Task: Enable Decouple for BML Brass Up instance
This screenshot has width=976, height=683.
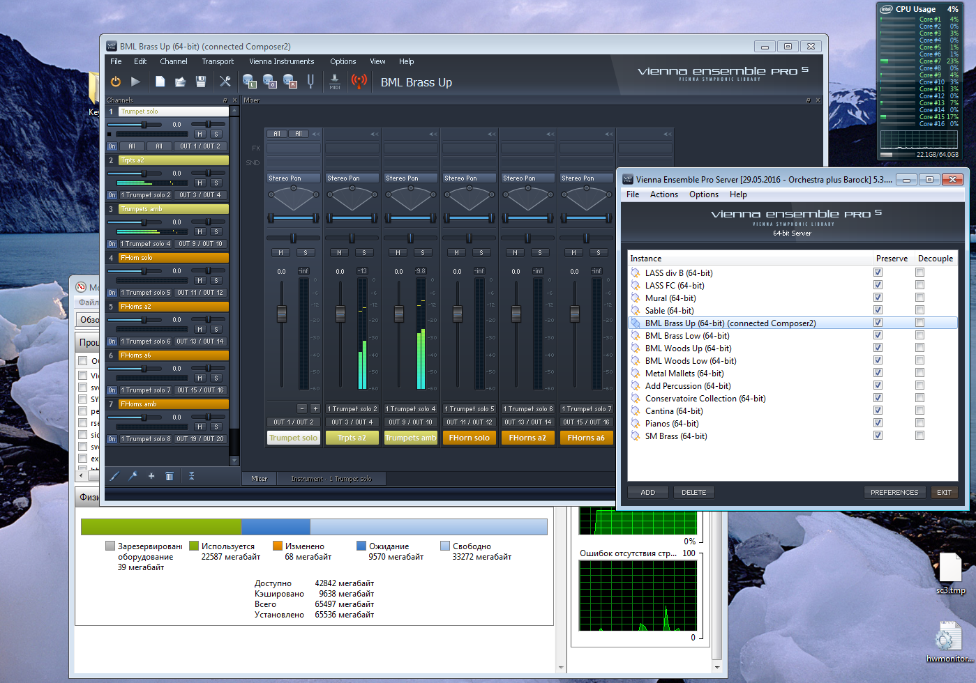Action: (919, 323)
